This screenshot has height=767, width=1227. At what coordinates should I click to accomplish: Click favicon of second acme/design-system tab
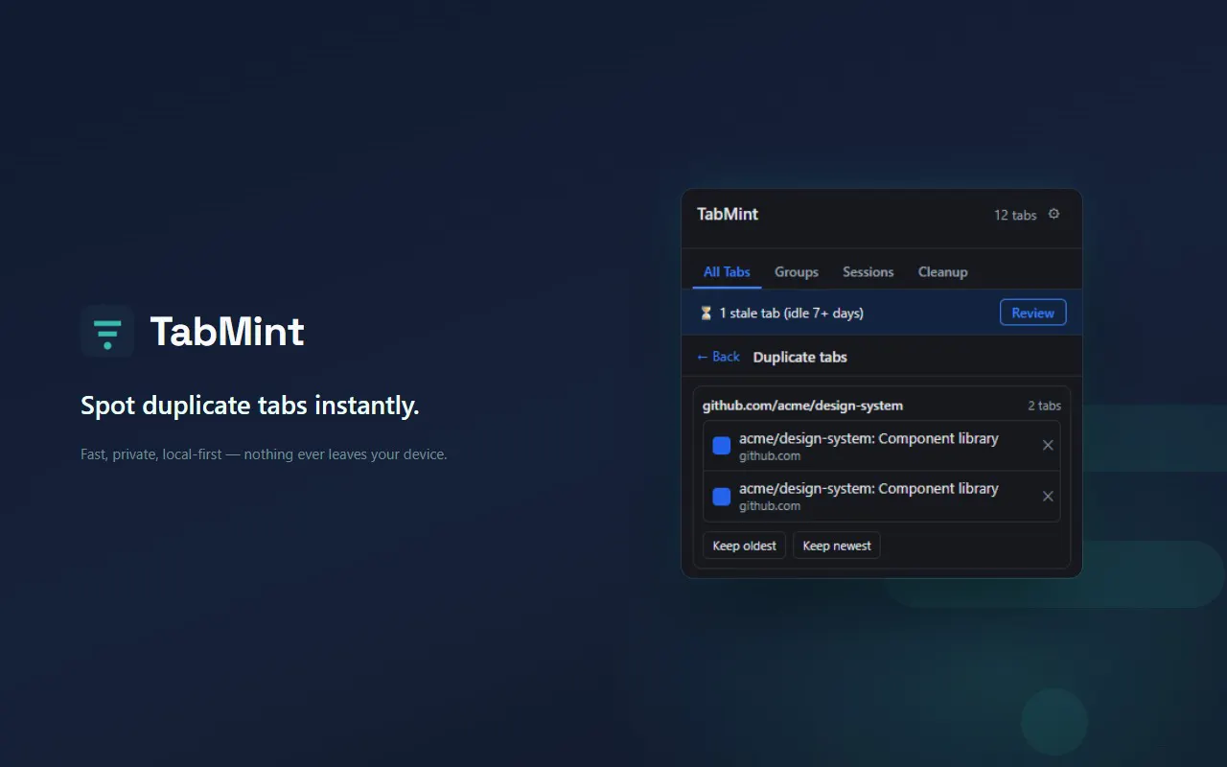point(722,496)
